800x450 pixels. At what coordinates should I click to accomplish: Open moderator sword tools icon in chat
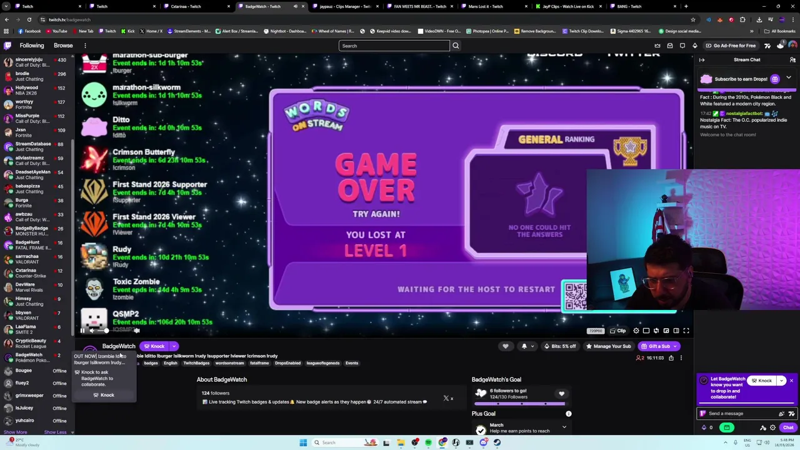coord(763,427)
